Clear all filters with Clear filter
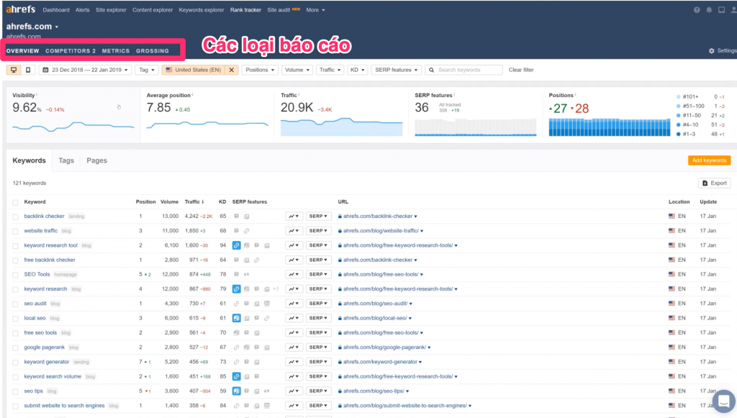This screenshot has width=737, height=418. pos(521,70)
